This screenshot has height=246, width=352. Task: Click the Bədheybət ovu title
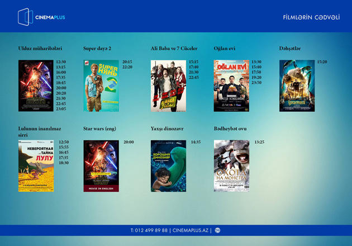[230, 129]
